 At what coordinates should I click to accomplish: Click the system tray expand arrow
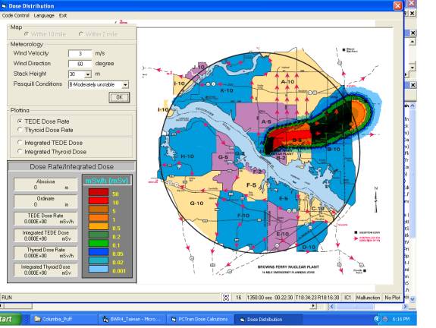coord(377,319)
